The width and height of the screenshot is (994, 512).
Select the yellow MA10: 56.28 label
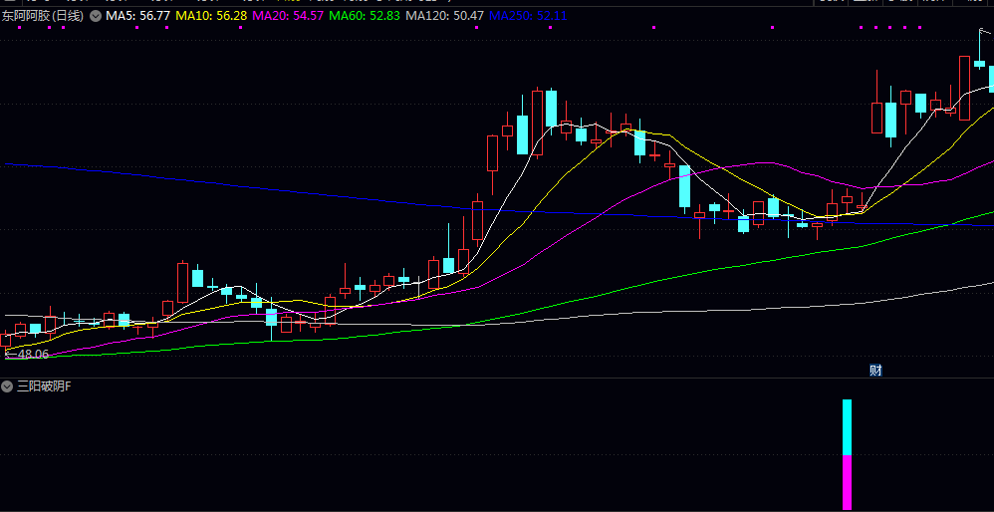pyautogui.click(x=211, y=16)
